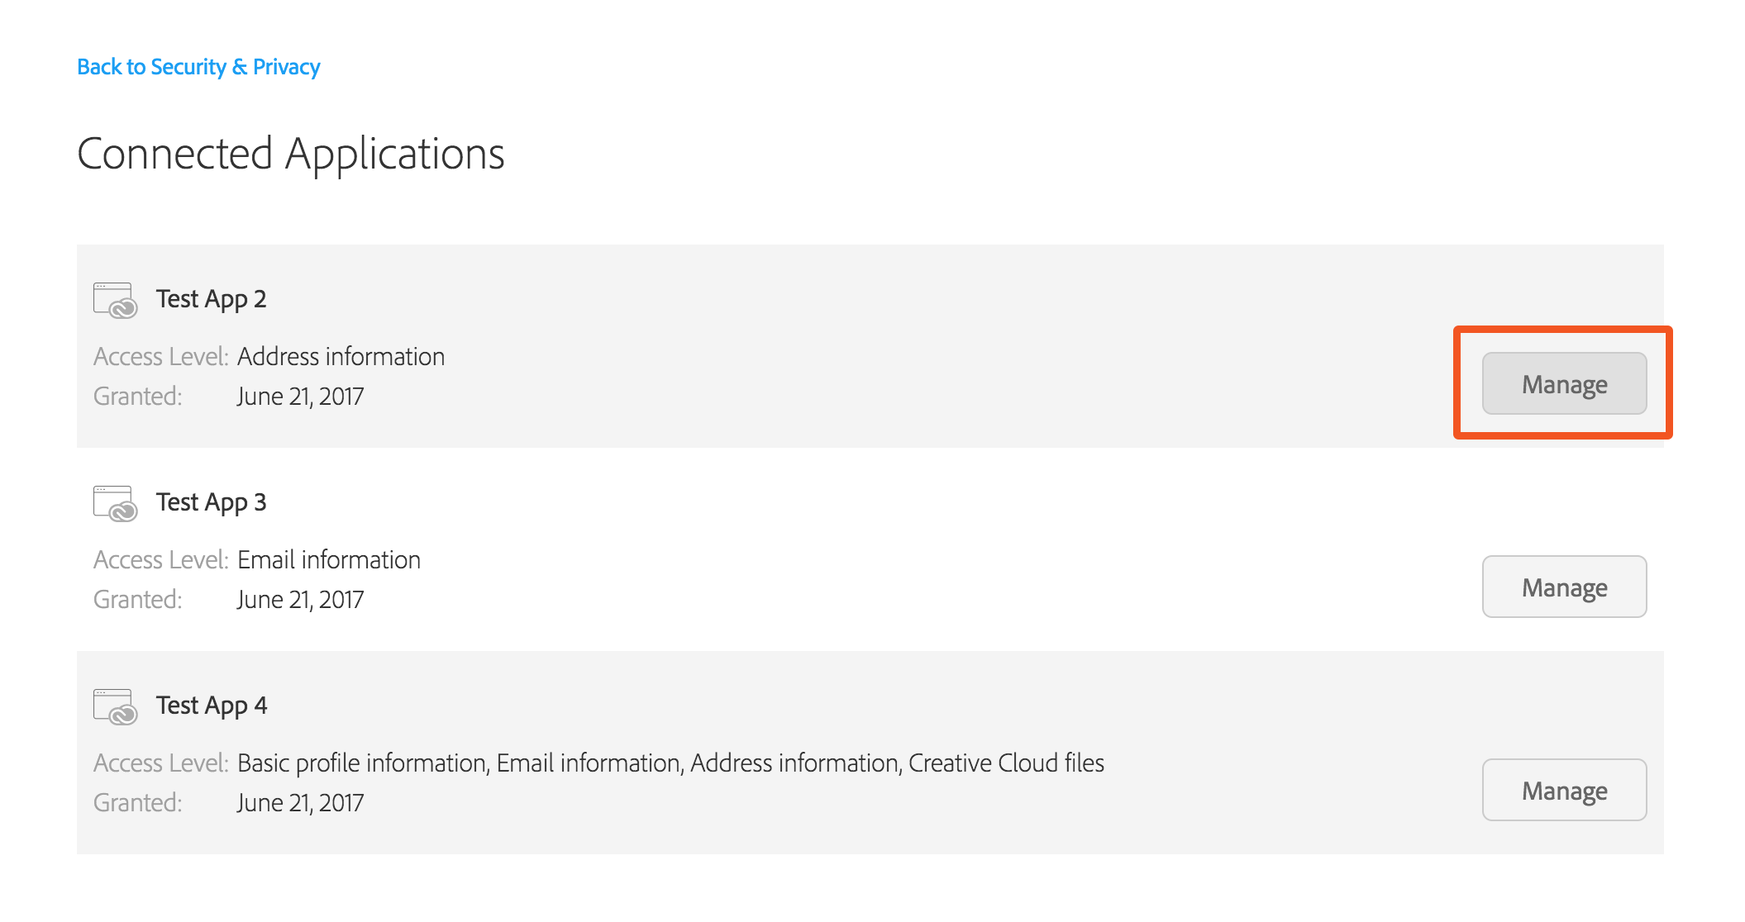The image size is (1745, 922).
Task: Click the Connected Applications heading
Action: pyautogui.click(x=291, y=154)
